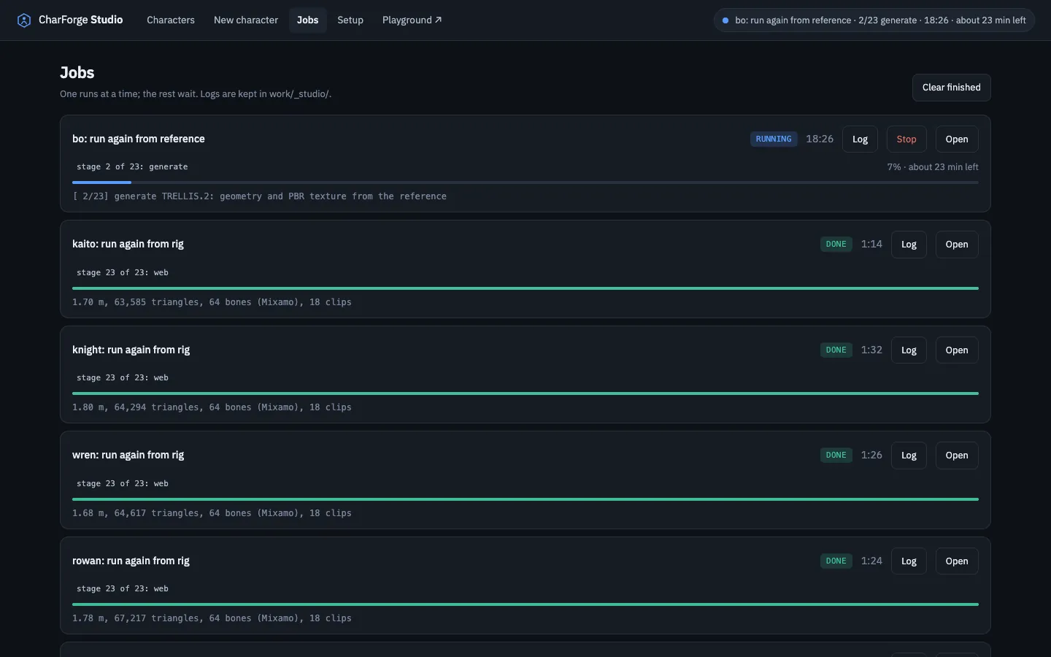Click the DONE badge on knight job
This screenshot has width=1051, height=657.
pos(836,350)
